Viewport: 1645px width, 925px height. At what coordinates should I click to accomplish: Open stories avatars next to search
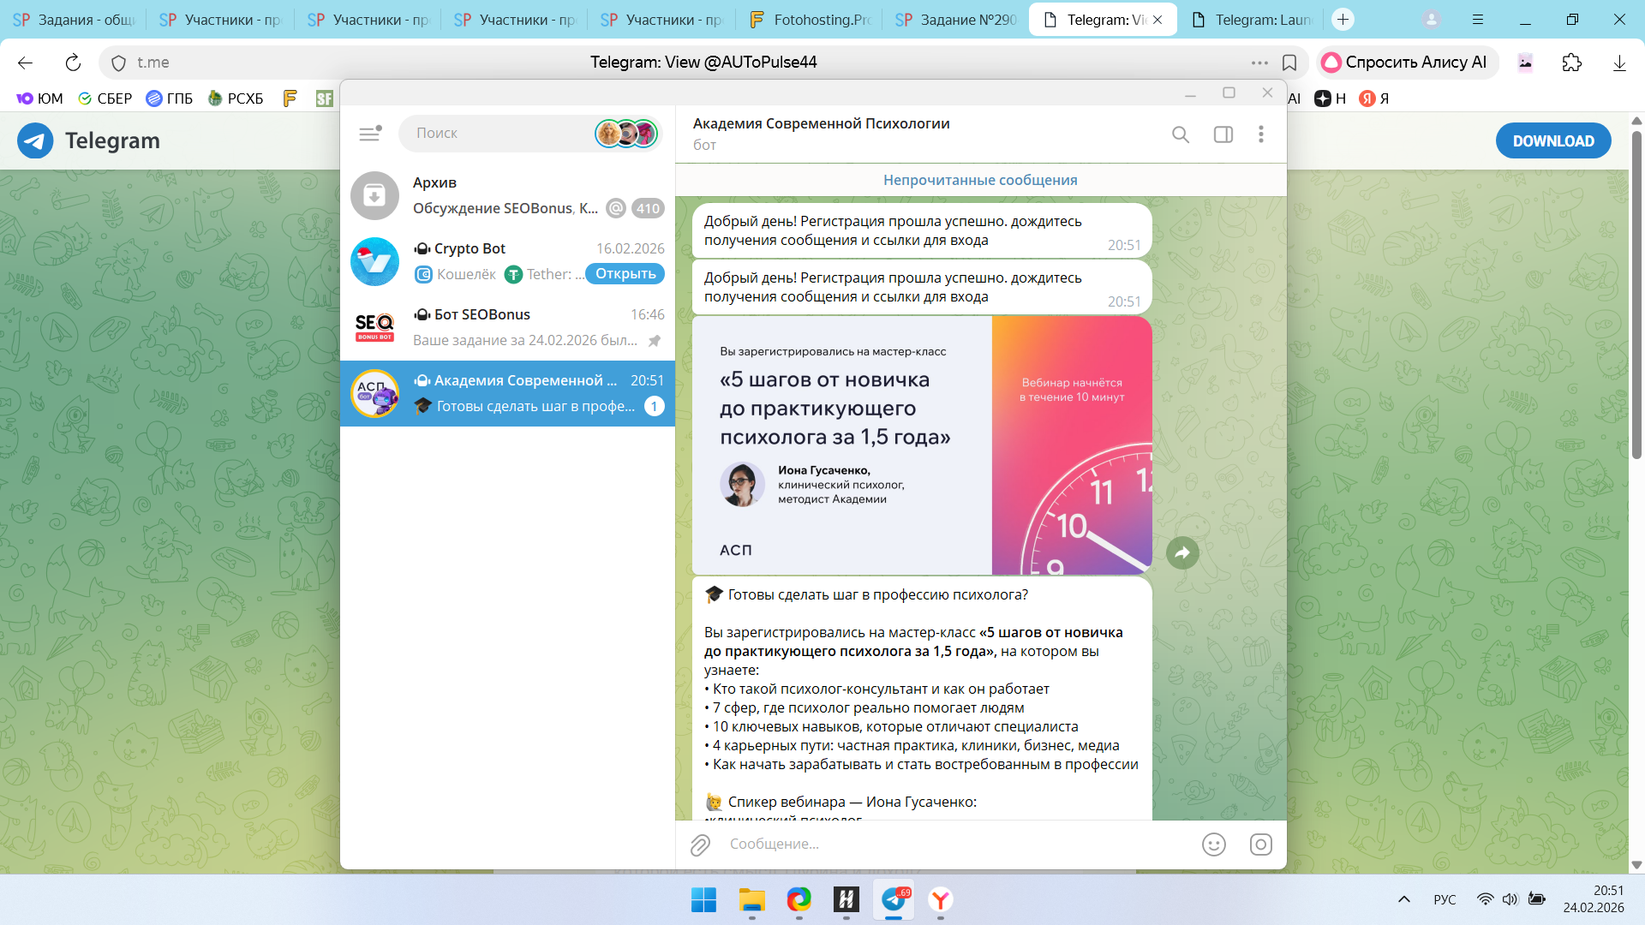point(626,134)
